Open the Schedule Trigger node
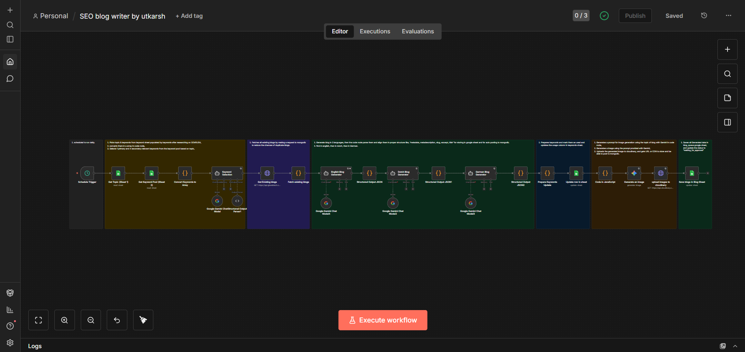Viewport: 745px width, 352px height. 87,173
